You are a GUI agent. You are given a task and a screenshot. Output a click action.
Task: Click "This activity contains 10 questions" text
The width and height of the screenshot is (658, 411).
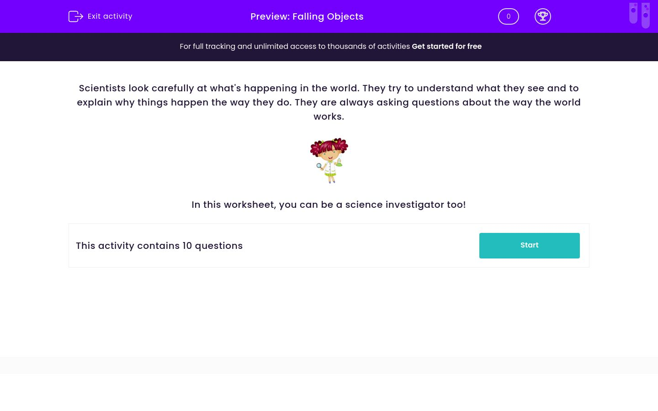159,246
